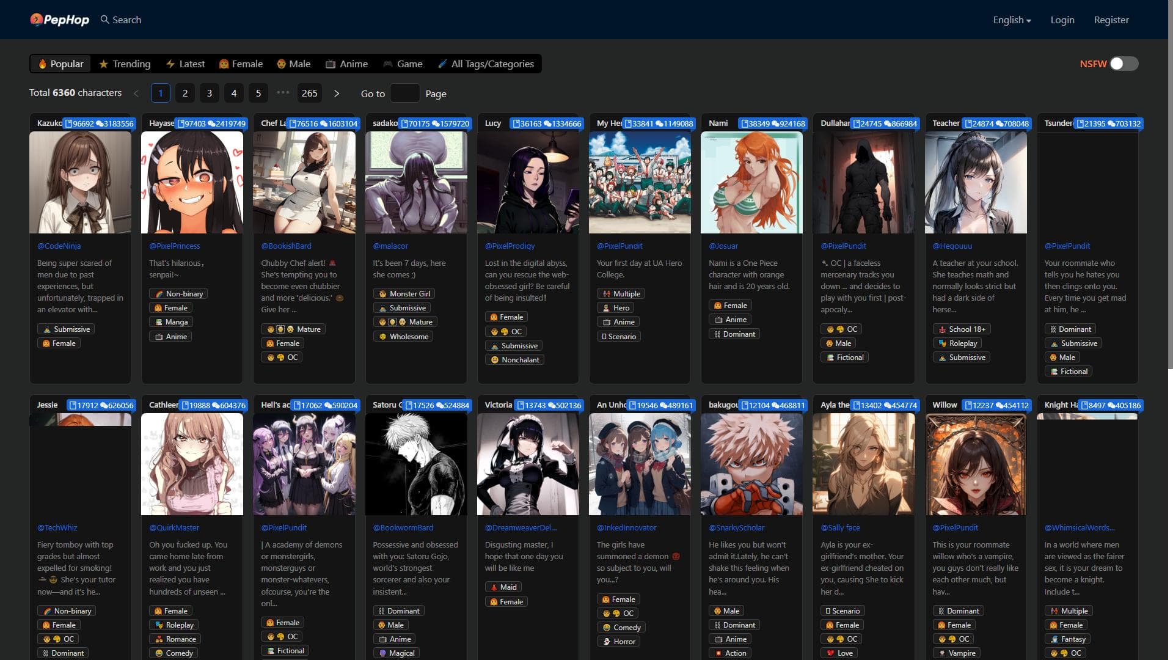The image size is (1173, 660).
Task: Open Hayase character thumbnail
Action: click(x=192, y=182)
